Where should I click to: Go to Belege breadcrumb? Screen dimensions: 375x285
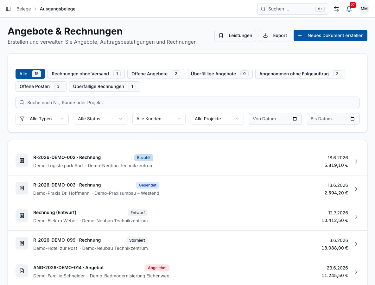24,9
